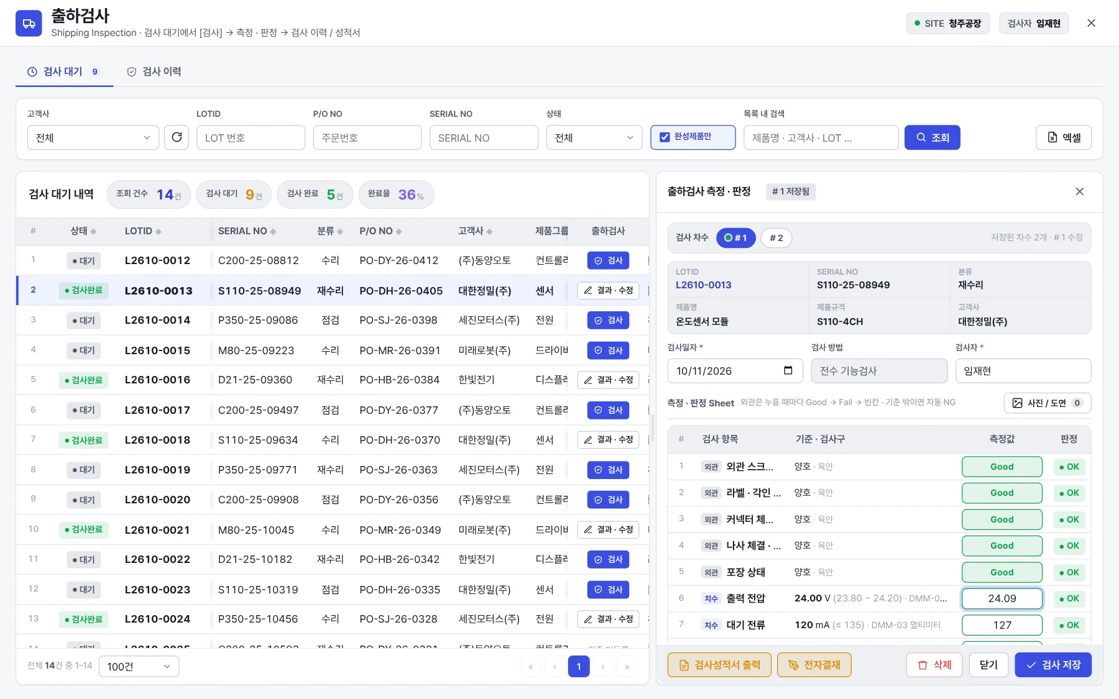The width and height of the screenshot is (1119, 699).
Task: Export list with 엑셀 button
Action: [1063, 137]
